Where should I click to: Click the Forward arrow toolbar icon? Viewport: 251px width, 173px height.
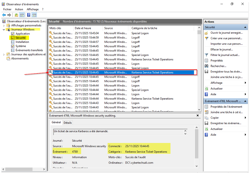[x=9, y=15]
